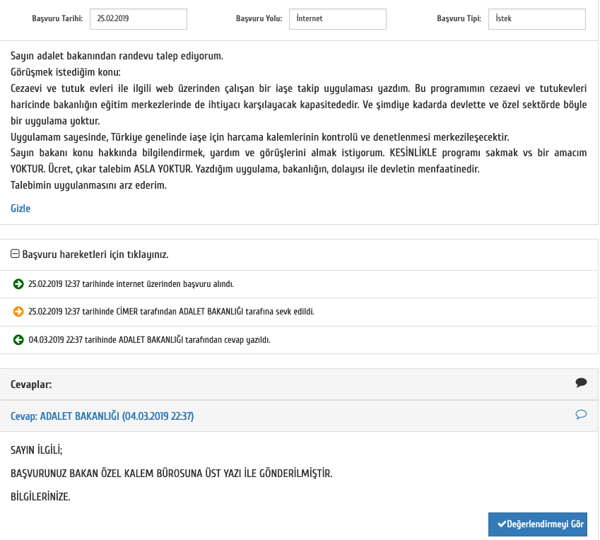Click the line 'Talebimin uygulanmasını arz ederim.'

[x=88, y=185]
